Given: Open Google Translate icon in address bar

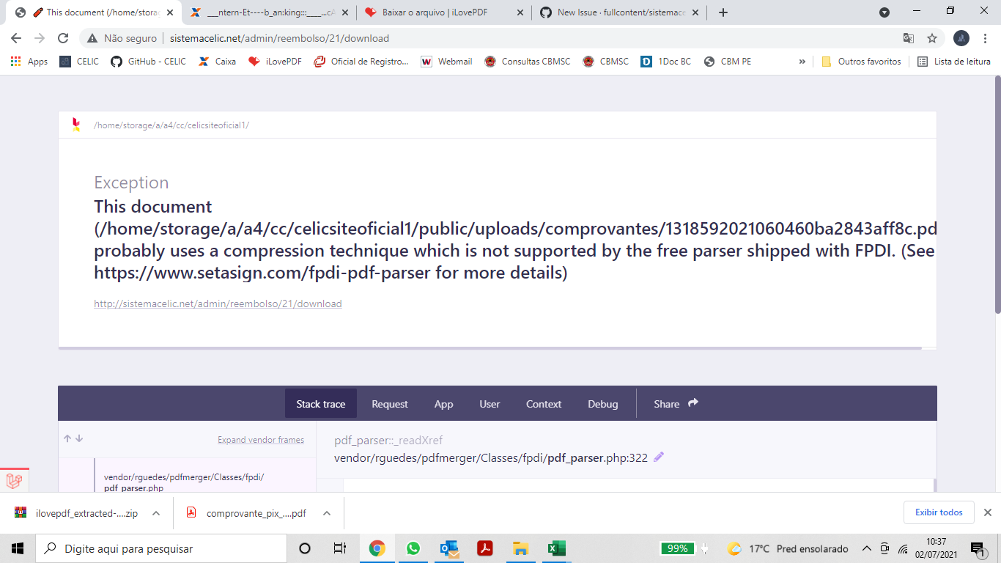Looking at the screenshot, I should (x=909, y=37).
